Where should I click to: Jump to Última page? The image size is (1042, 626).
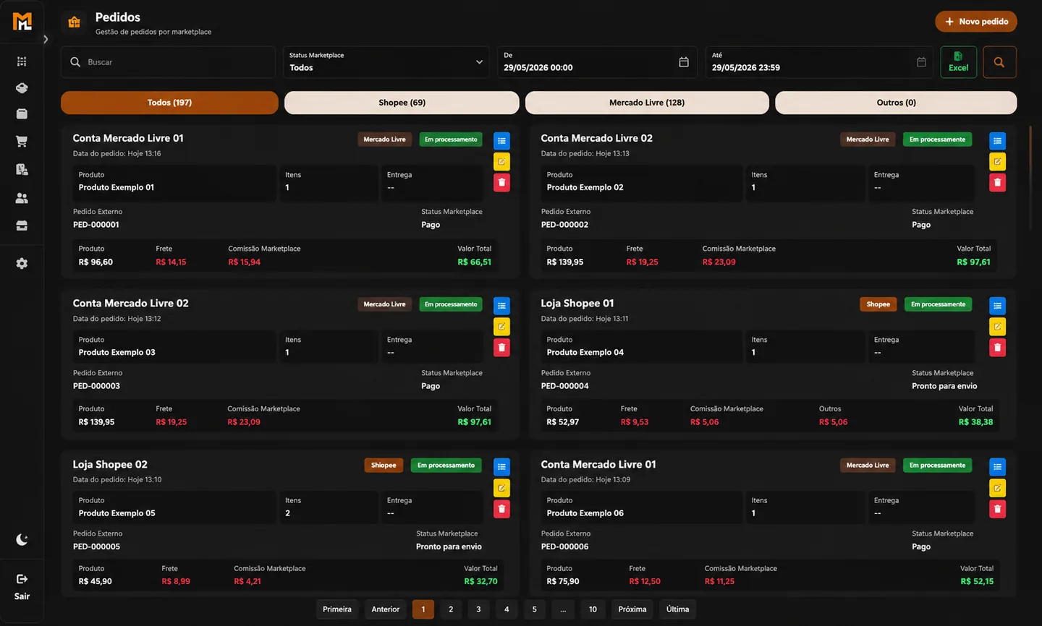pos(677,609)
